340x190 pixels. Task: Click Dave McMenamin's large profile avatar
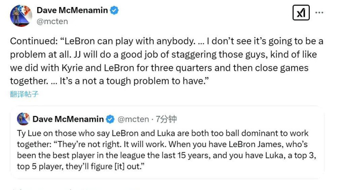(21, 15)
